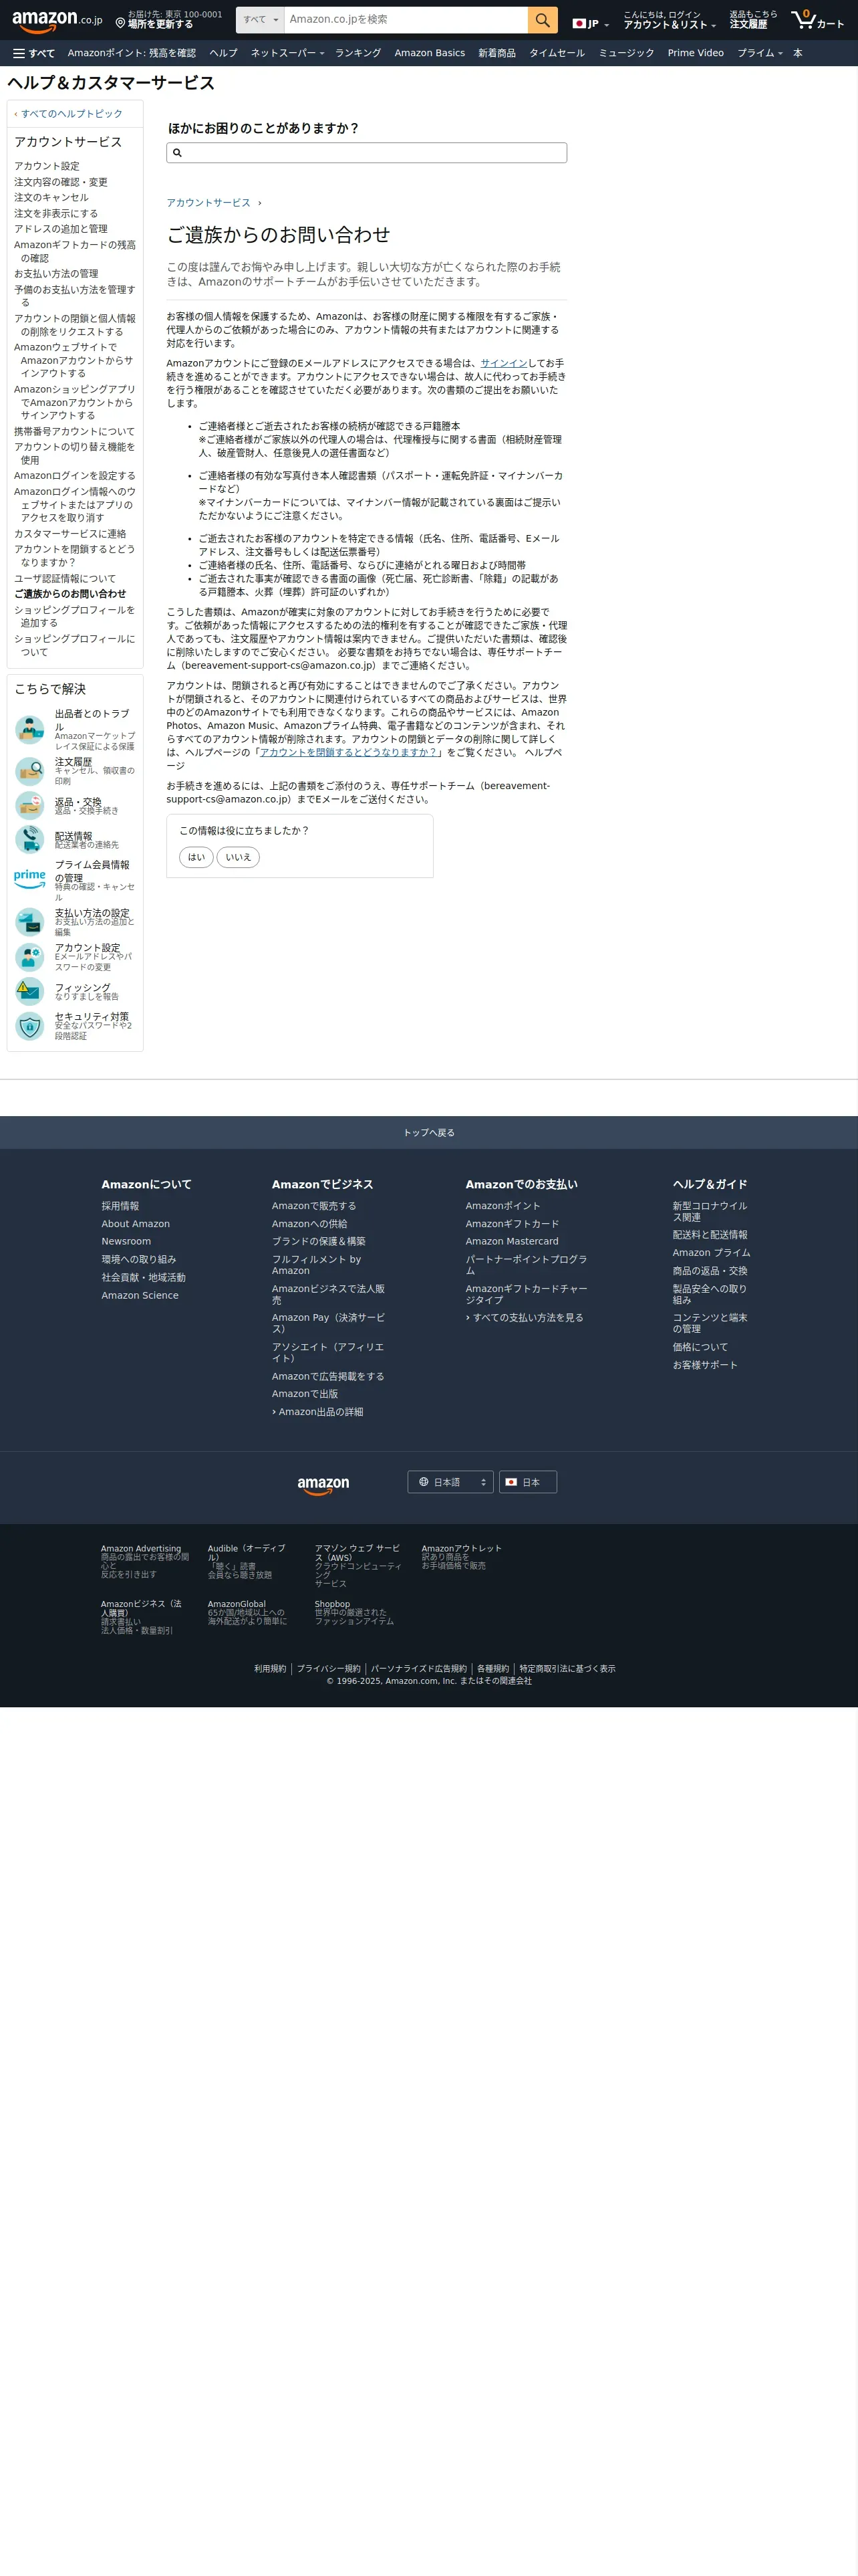Open the 返品・交換 icon
The width and height of the screenshot is (858, 2576).
[30, 805]
